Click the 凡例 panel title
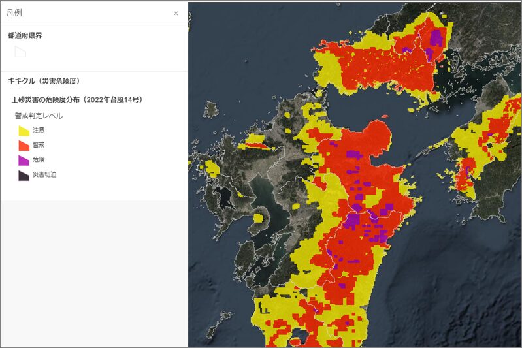The height and width of the screenshot is (348, 522). [14, 13]
